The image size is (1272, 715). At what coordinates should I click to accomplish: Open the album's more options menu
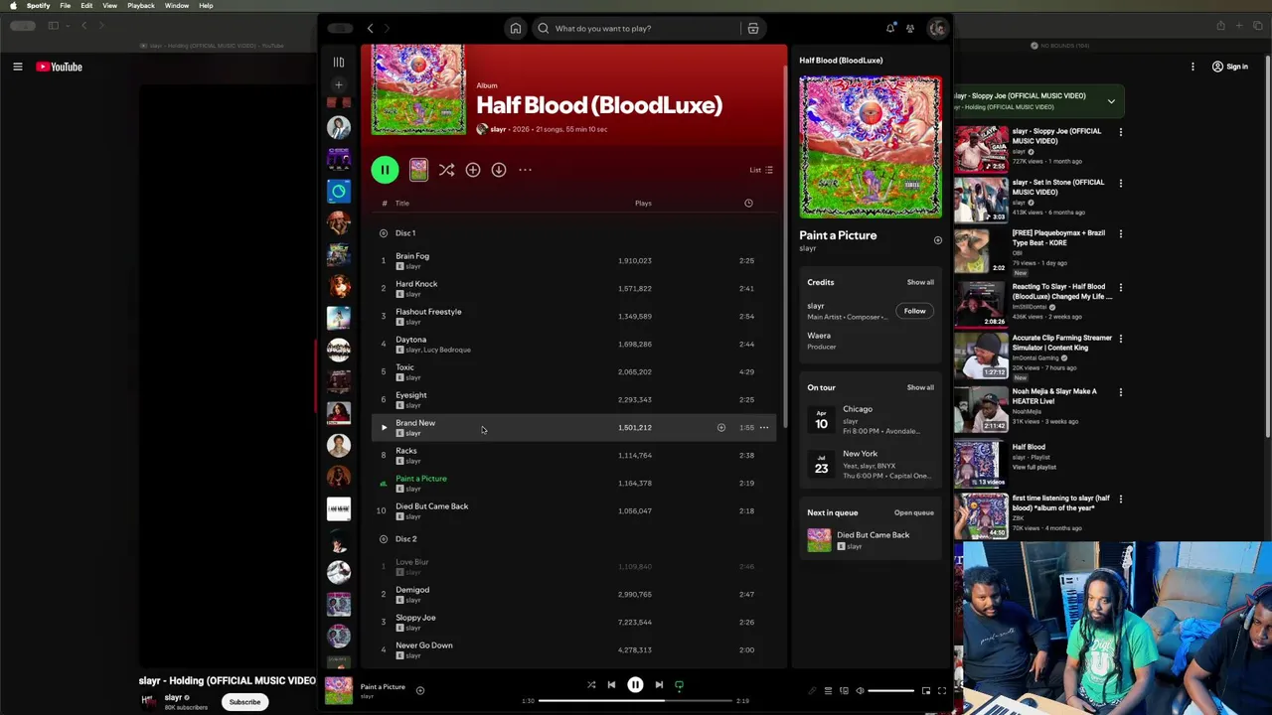pyautogui.click(x=525, y=170)
